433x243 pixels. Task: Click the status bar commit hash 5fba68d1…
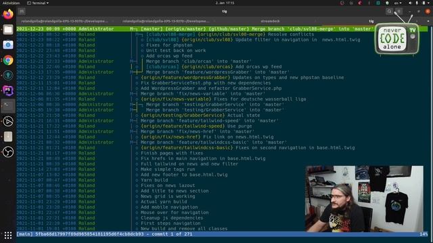tap(89, 234)
